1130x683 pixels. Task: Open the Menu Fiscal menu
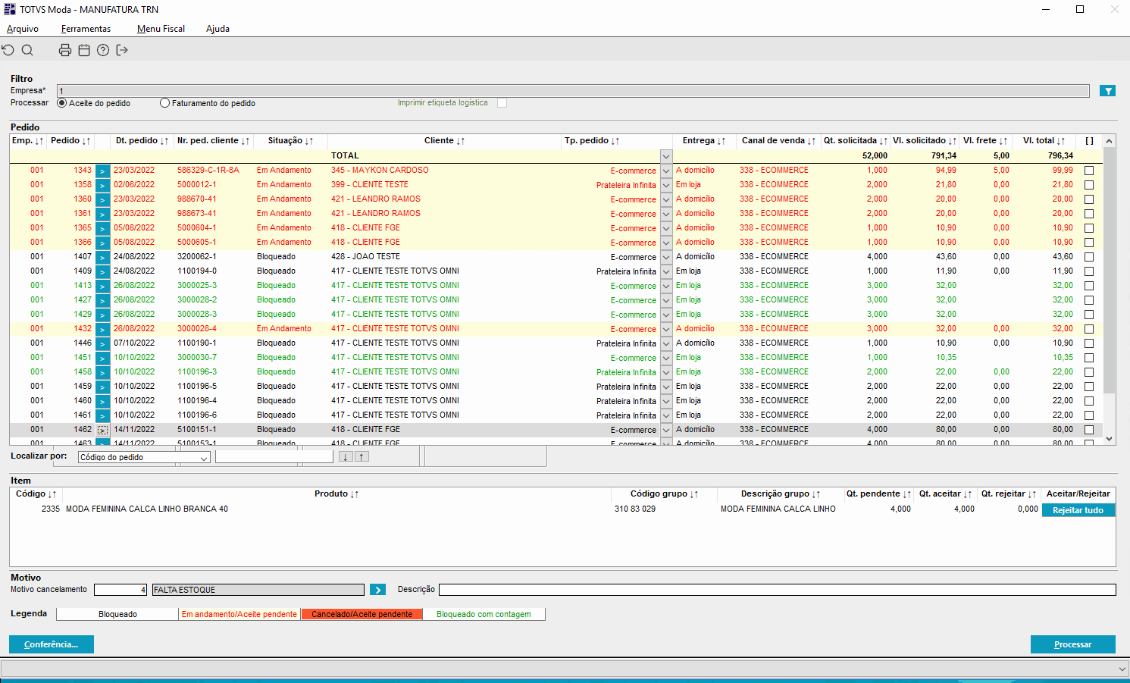click(161, 29)
